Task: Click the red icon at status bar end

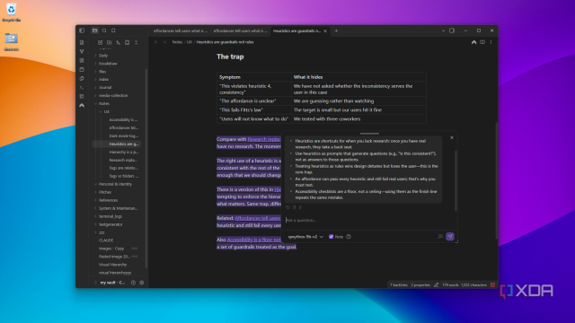Action: coord(492,284)
